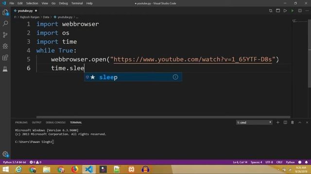The height and width of the screenshot is (174, 311).
Task: Open Firefox from the taskbar
Action: [75, 169]
